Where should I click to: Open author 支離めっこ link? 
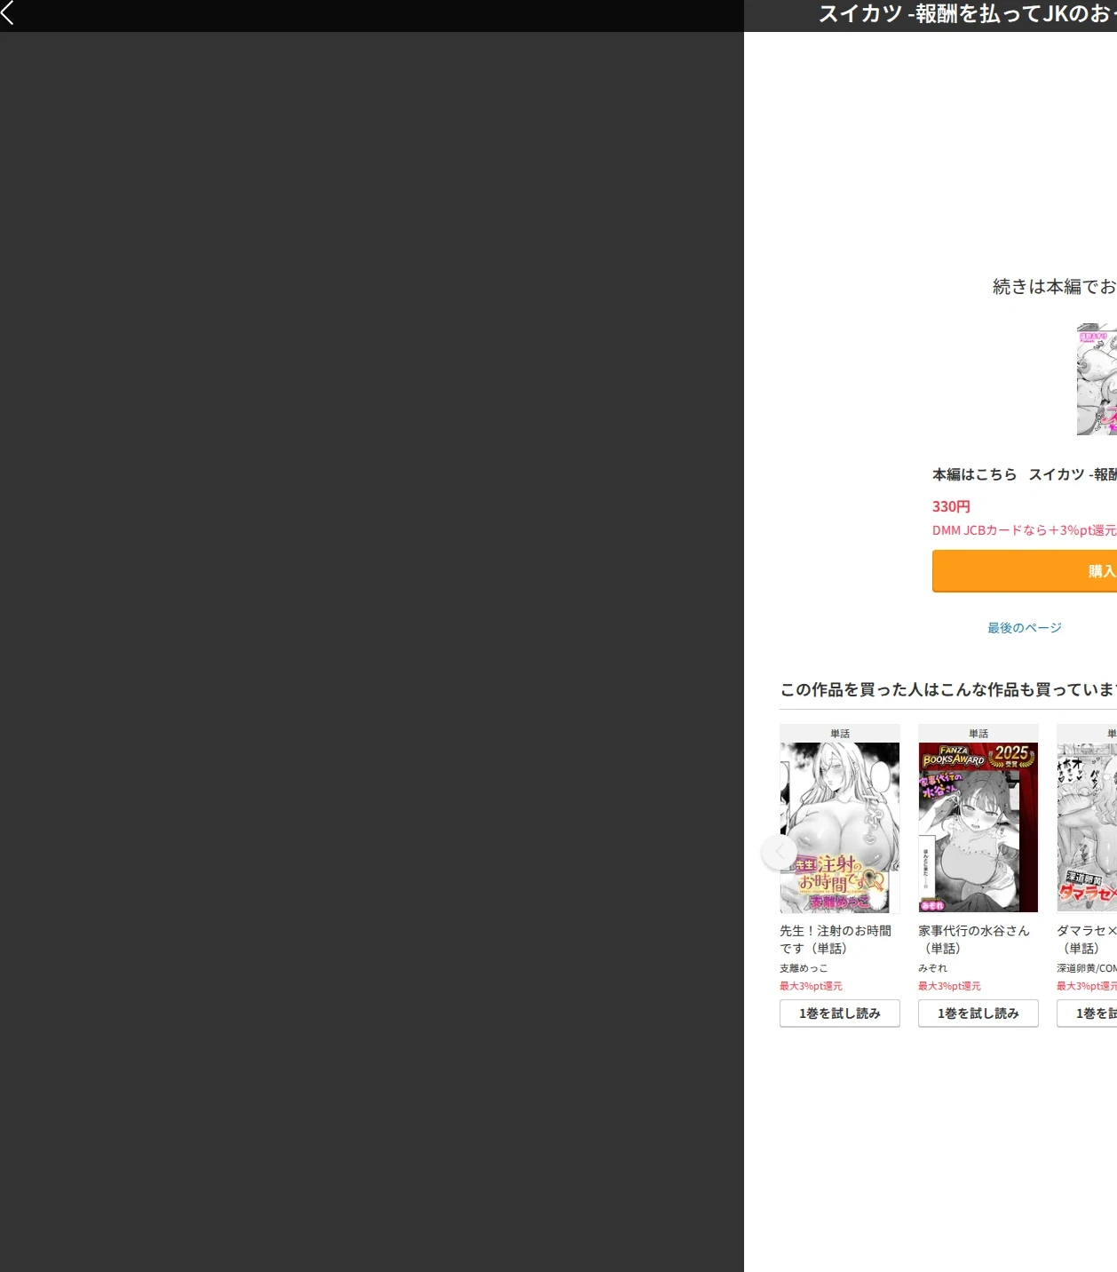click(804, 968)
